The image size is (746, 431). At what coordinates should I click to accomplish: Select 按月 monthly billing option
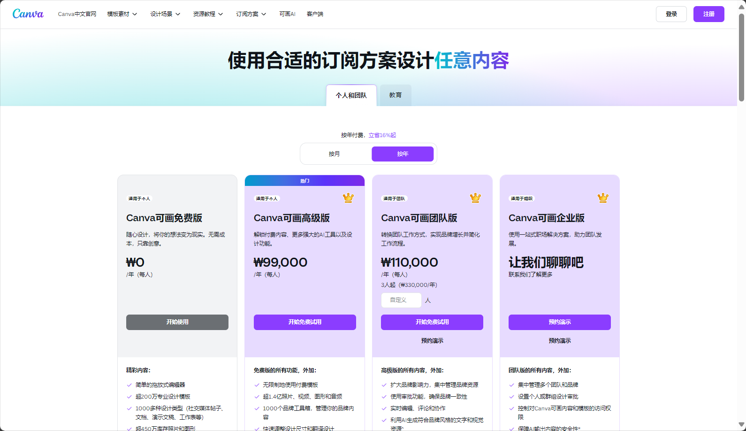334,154
